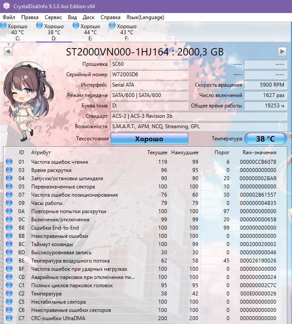
Task: Click the rotation speed value 5900 RPM
Action: click(265, 85)
